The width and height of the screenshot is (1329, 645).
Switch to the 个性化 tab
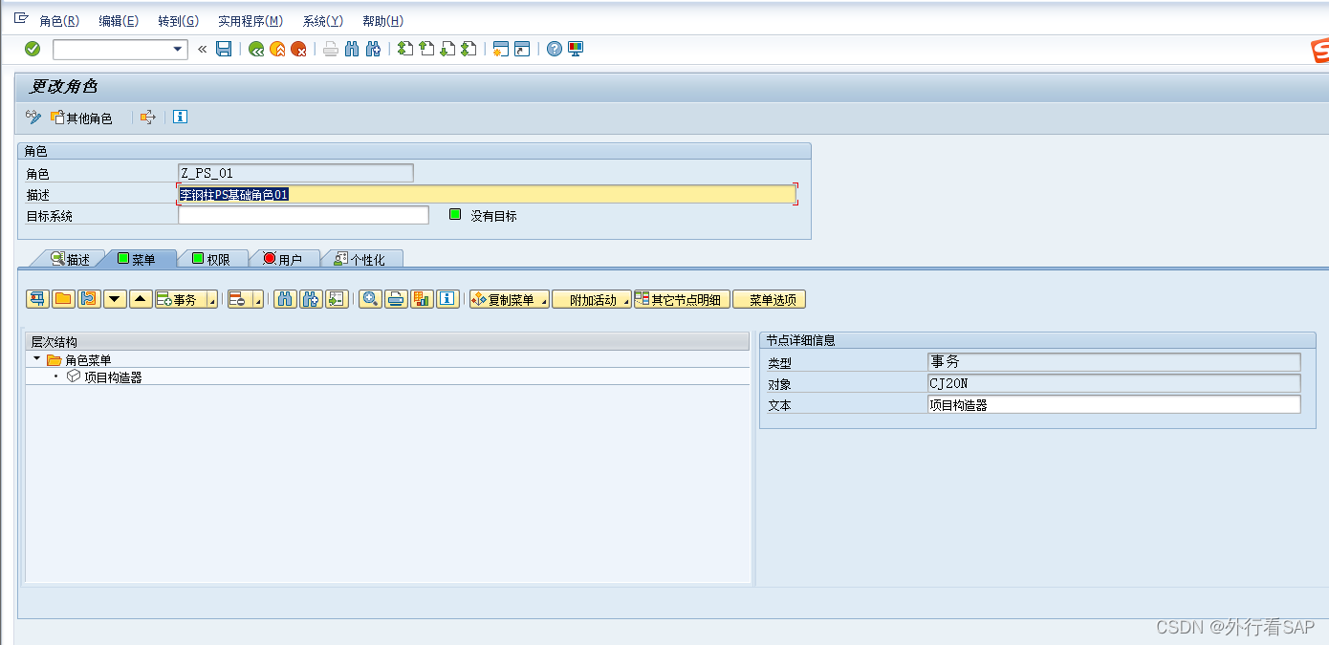[x=360, y=259]
